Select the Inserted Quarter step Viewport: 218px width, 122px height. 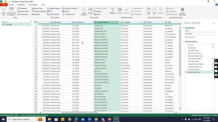click(194, 69)
